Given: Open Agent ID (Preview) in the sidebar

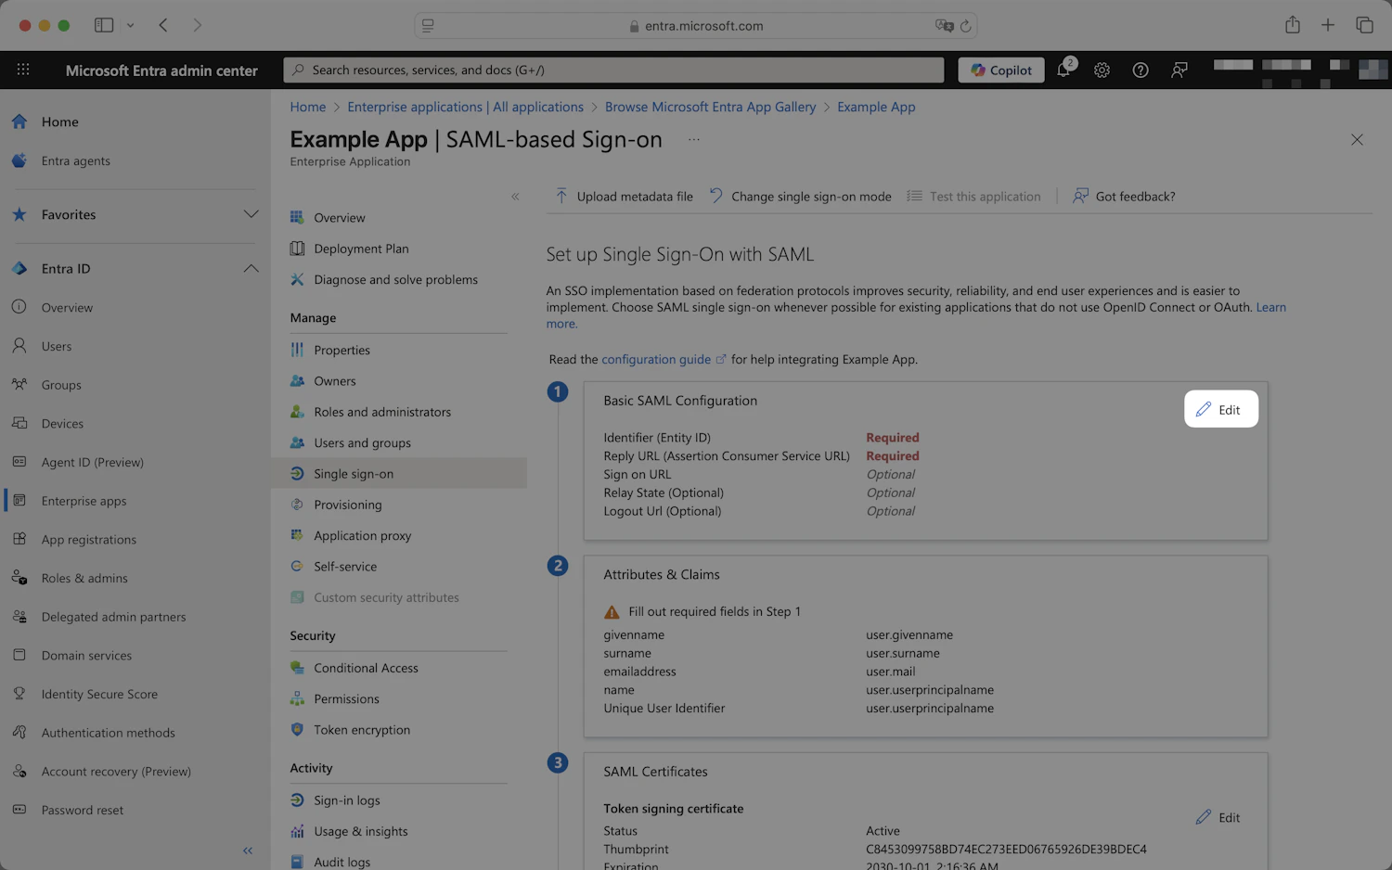Looking at the screenshot, I should coord(92,462).
